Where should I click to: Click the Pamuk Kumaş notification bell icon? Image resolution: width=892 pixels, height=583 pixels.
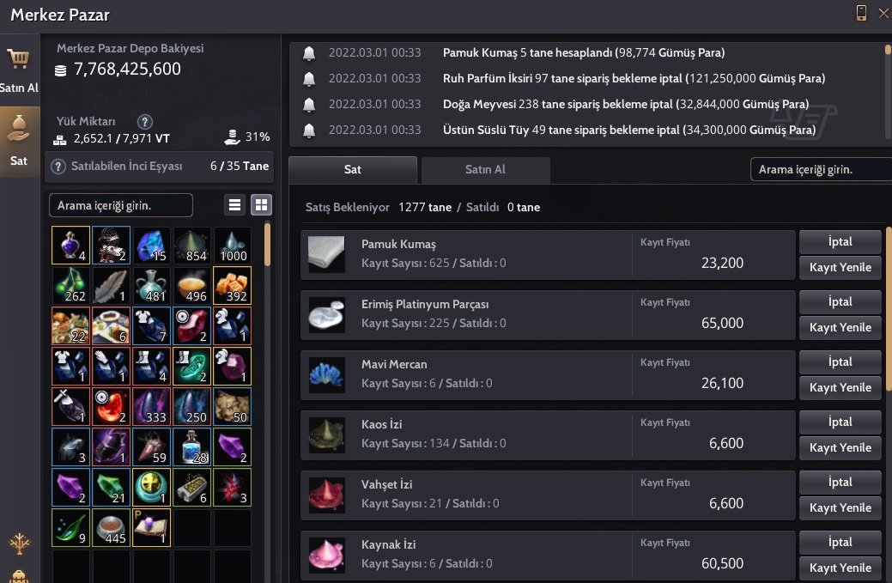click(x=309, y=53)
